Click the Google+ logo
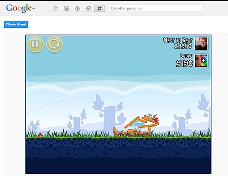Viewport: 228px width, 176px height. coord(21,9)
